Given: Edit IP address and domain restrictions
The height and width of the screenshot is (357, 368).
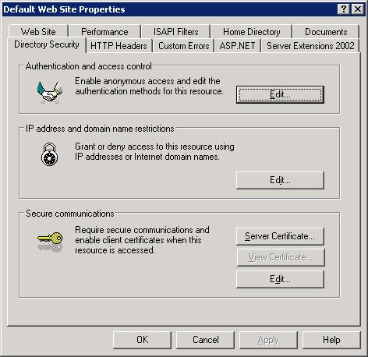Looking at the screenshot, I should (x=280, y=180).
